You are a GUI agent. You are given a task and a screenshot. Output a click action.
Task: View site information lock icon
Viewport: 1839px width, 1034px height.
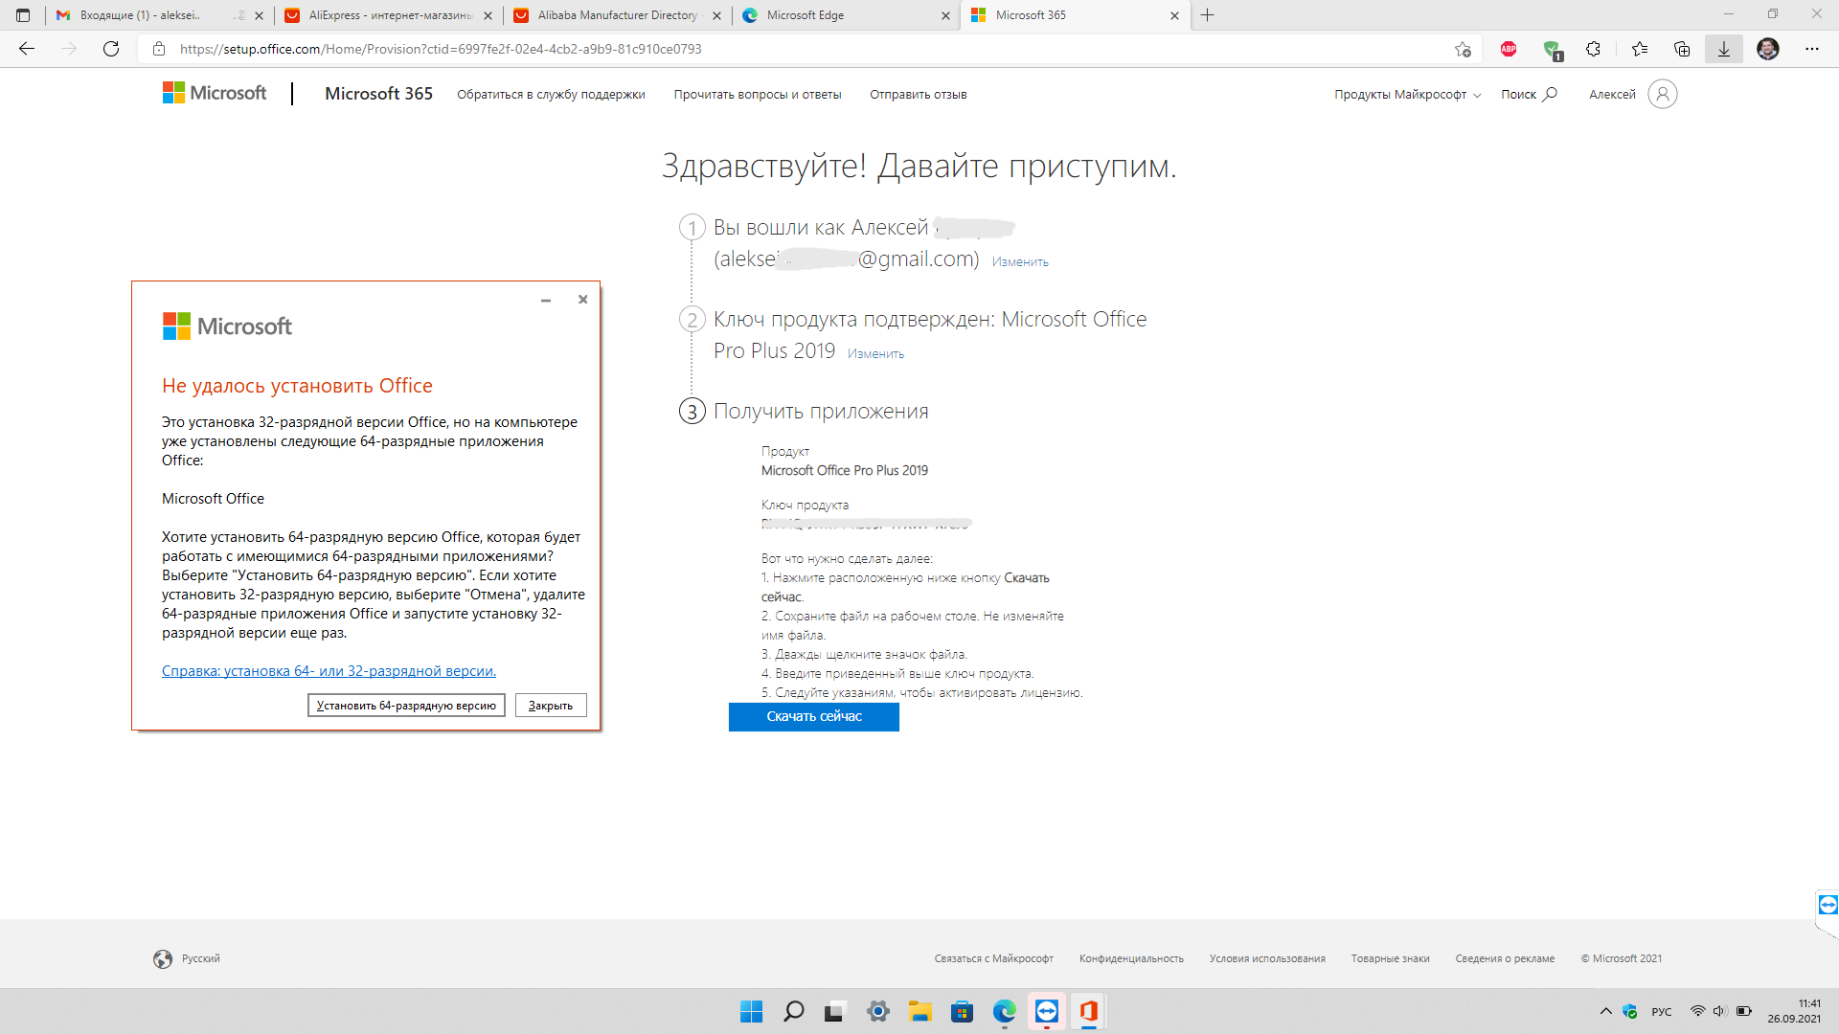[x=159, y=49]
